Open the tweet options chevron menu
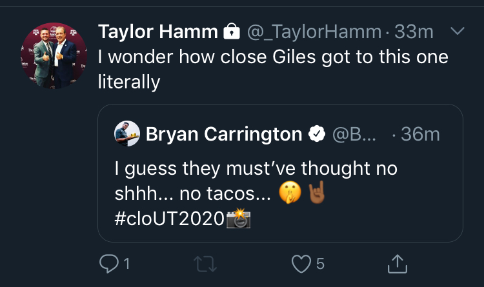 (456, 31)
